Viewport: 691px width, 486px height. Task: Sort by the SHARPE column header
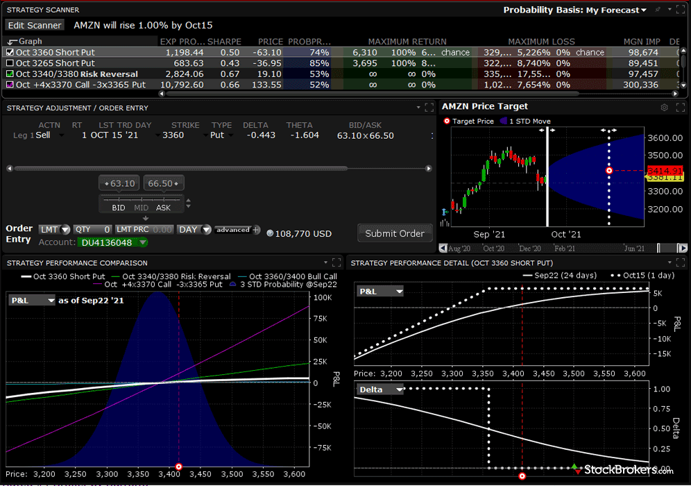click(x=223, y=42)
